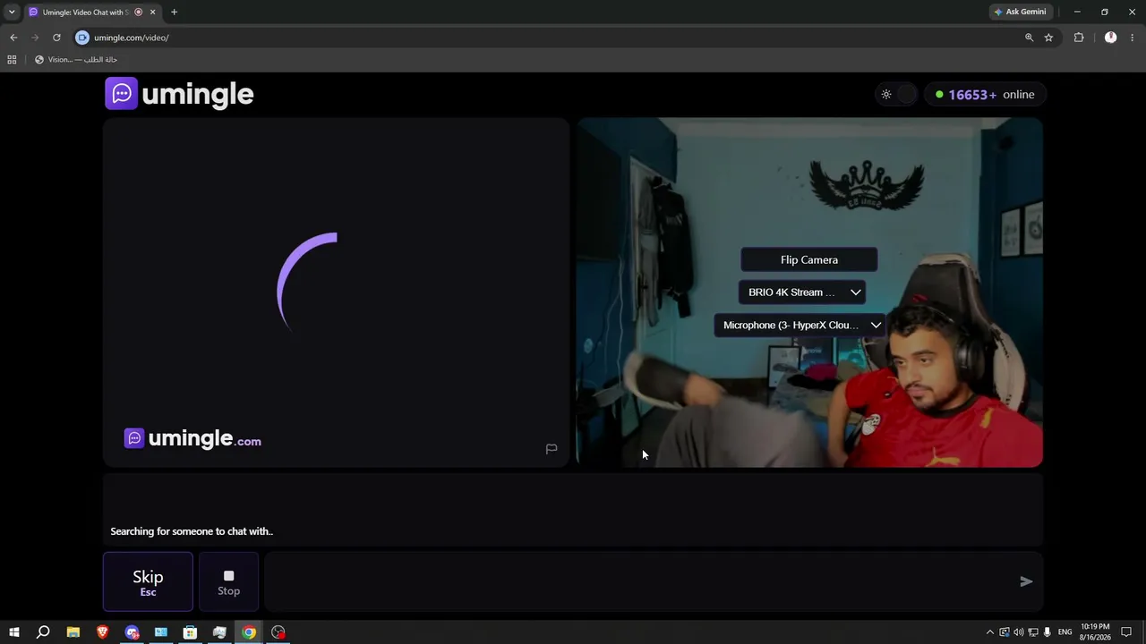This screenshot has width=1146, height=644.
Task: Click the own webcam preview video
Action: (x=809, y=292)
